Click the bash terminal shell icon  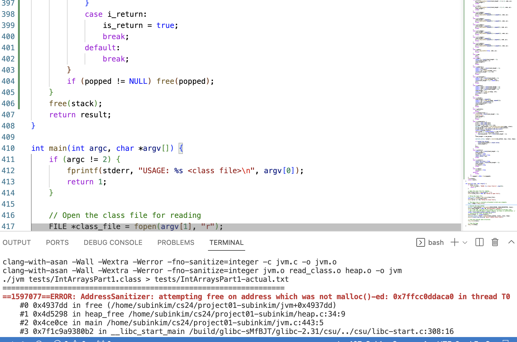click(420, 242)
